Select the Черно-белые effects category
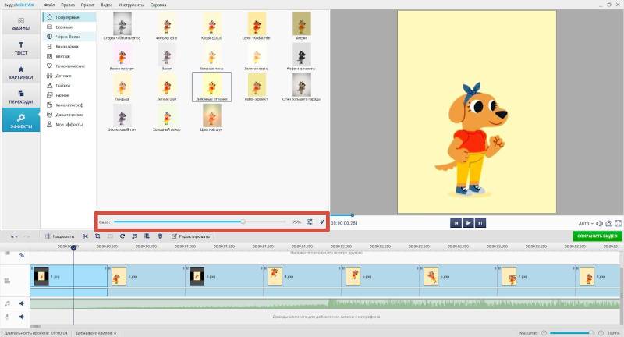The width and height of the screenshot is (624, 337). point(69,37)
